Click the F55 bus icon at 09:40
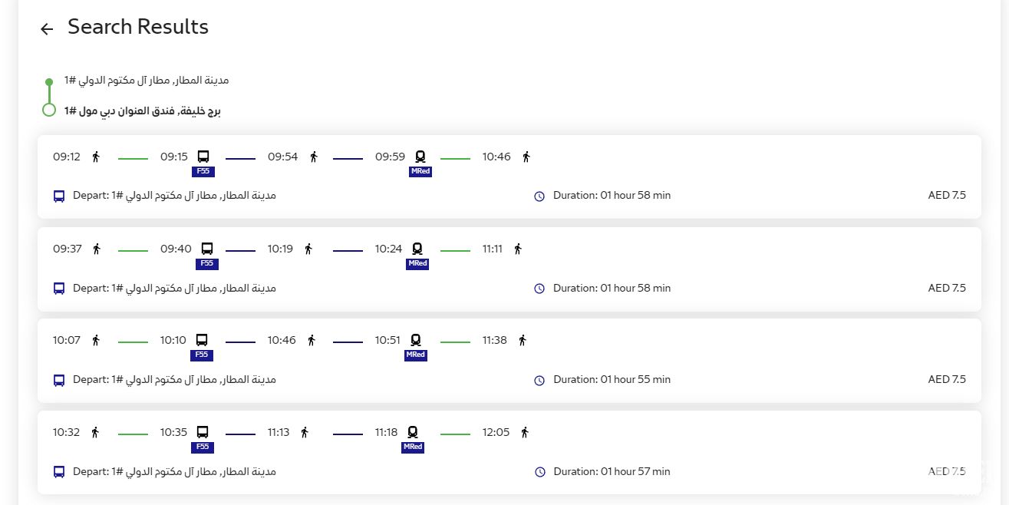Image resolution: width=1009 pixels, height=505 pixels. click(x=207, y=249)
